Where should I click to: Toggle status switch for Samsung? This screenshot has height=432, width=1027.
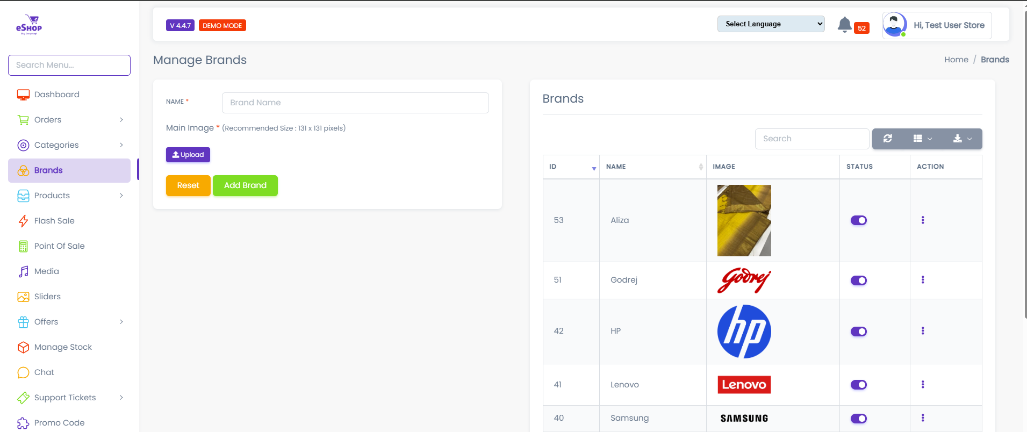coord(858,419)
